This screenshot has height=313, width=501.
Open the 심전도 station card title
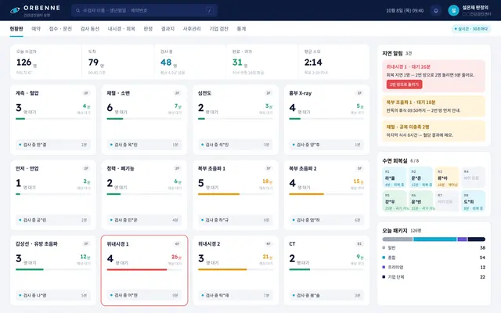click(204, 93)
